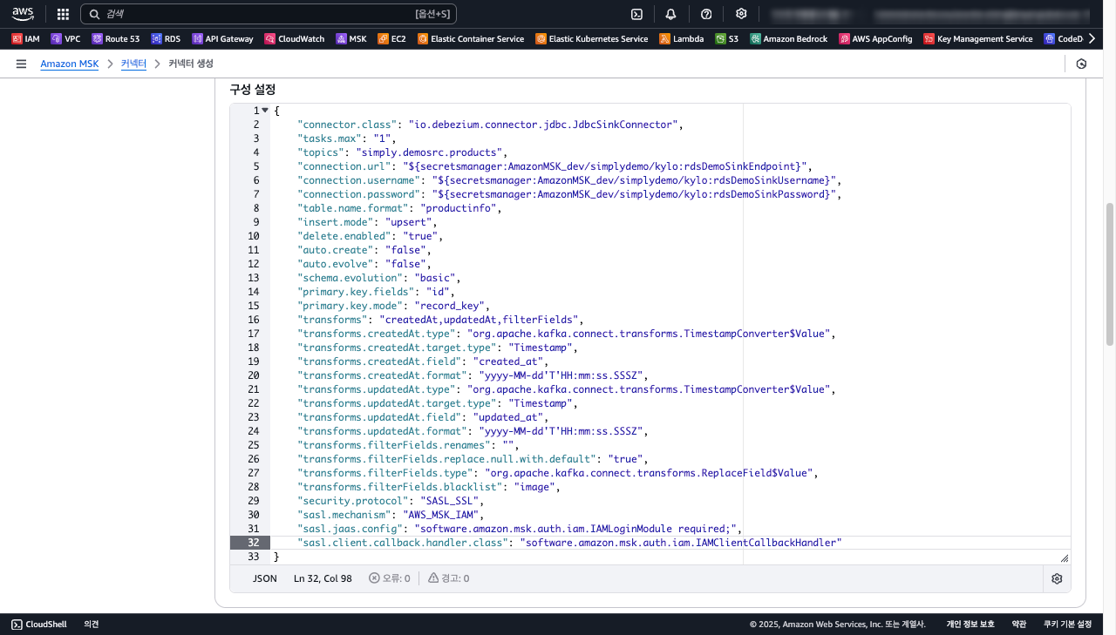Click the "AWS_MSK_IAM" mechanism value
Image resolution: width=1116 pixels, height=635 pixels.
[441, 515]
